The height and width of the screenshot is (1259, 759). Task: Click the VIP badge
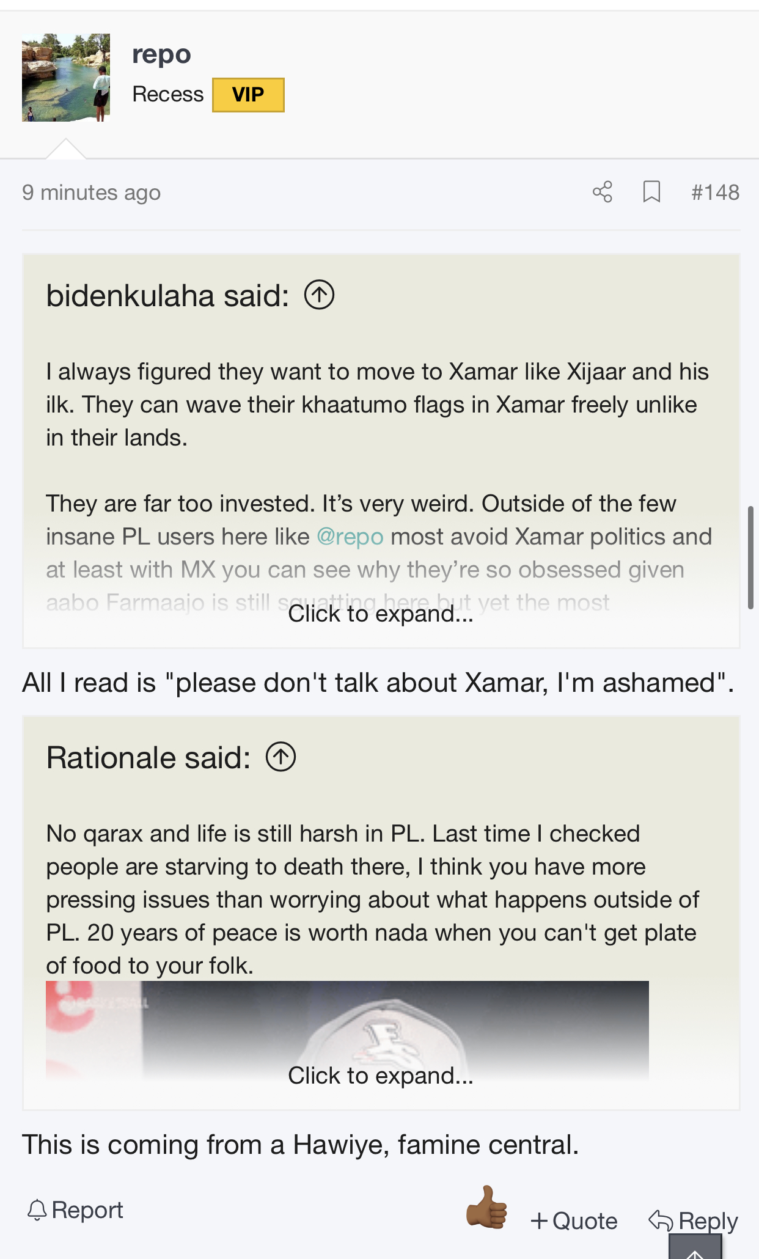[248, 95]
